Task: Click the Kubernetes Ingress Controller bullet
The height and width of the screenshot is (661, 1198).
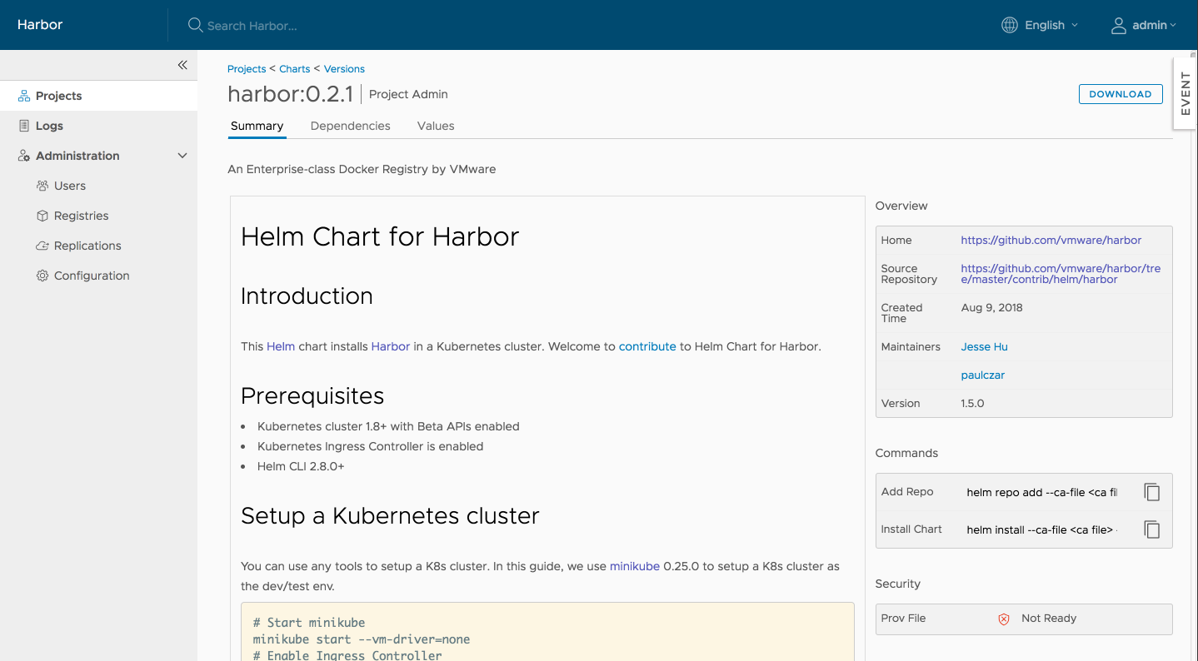Action: click(370, 446)
